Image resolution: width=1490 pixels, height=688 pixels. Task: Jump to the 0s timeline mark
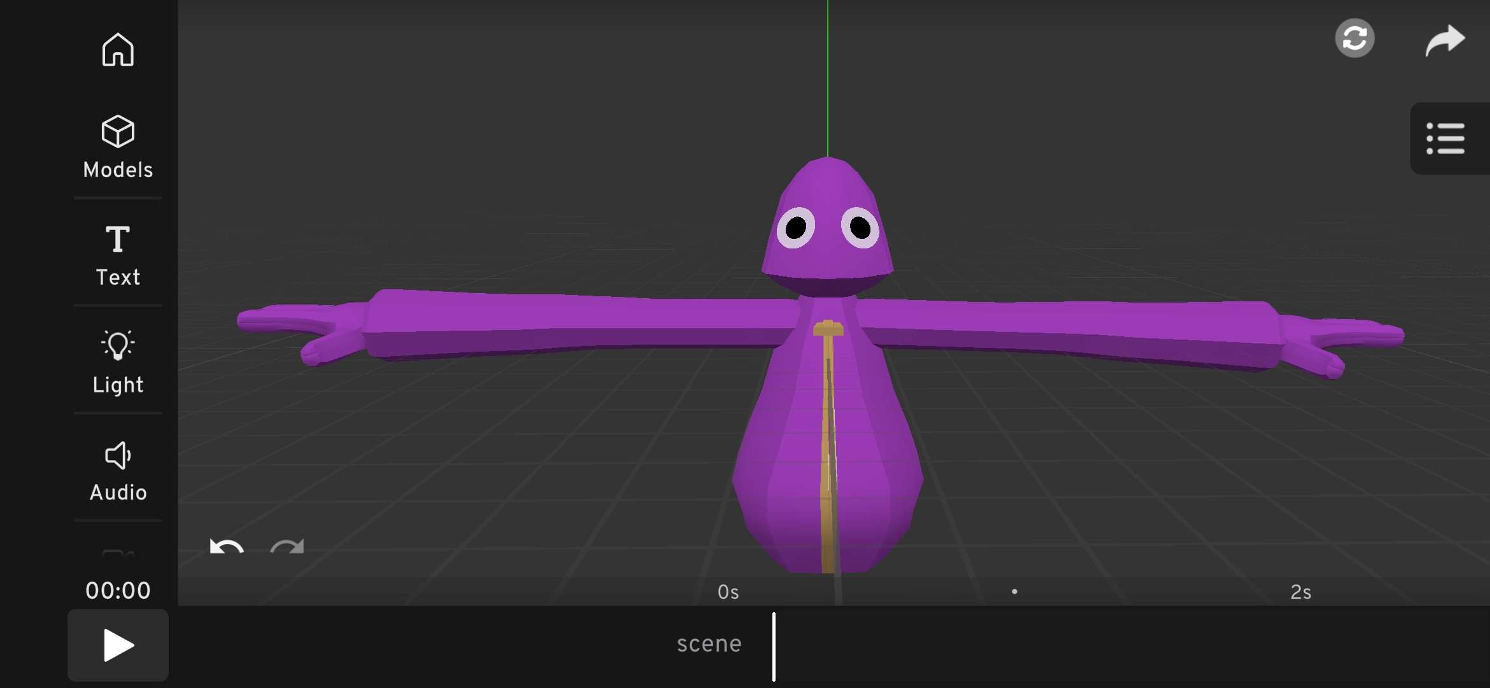coord(728,592)
